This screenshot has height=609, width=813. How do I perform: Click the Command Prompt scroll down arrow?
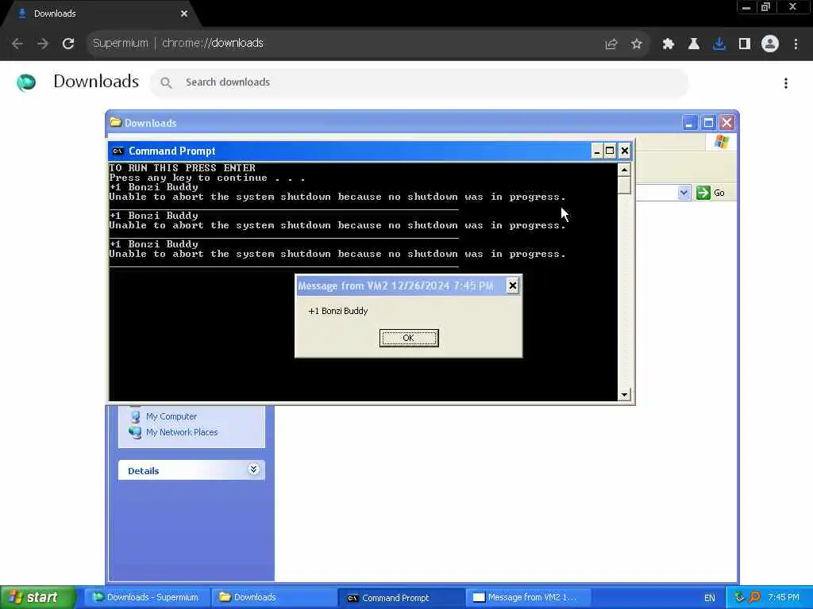[624, 395]
